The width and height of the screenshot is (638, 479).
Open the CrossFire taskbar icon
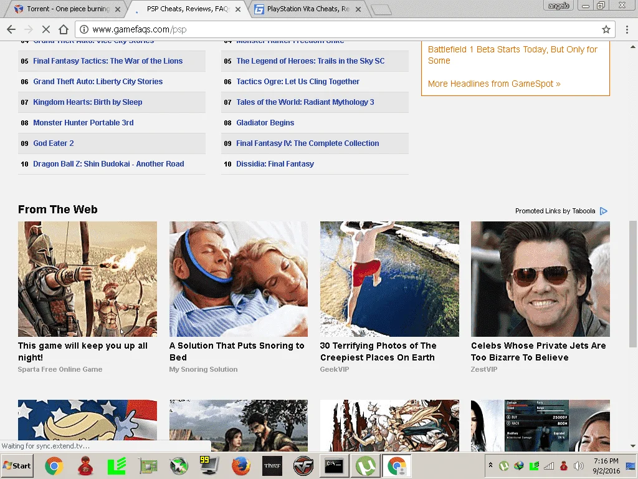pyautogui.click(x=303, y=465)
